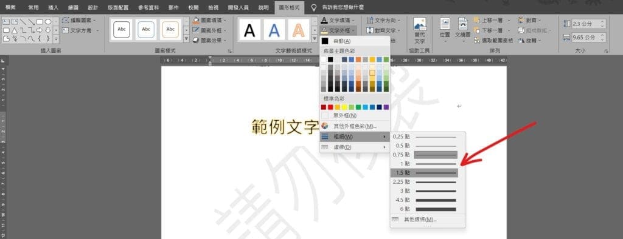The height and width of the screenshot is (239, 623).
Task: Open the 版面配置 ribbon tab
Action: [118, 7]
